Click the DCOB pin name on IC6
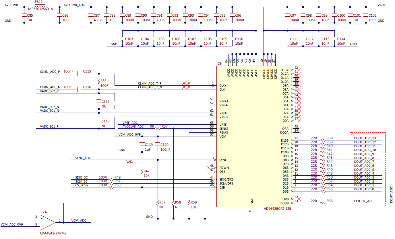The width and height of the screenshot is (395, 239). [284, 203]
